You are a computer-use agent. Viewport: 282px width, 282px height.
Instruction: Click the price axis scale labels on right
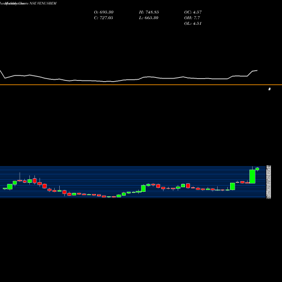[268, 182]
